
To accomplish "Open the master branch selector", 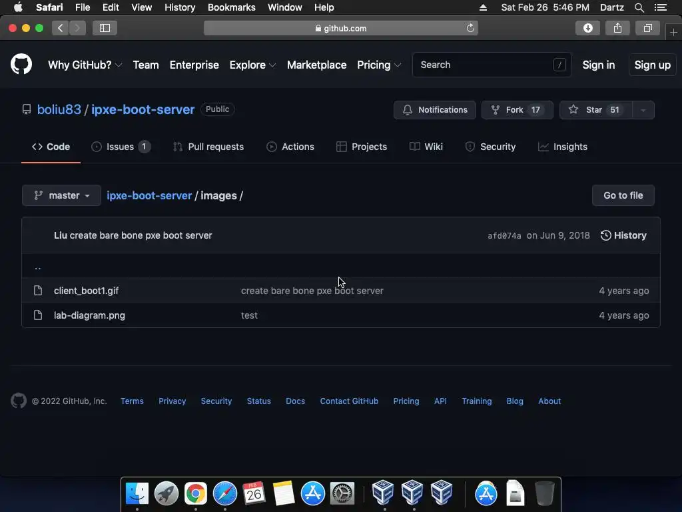I will 61,195.
